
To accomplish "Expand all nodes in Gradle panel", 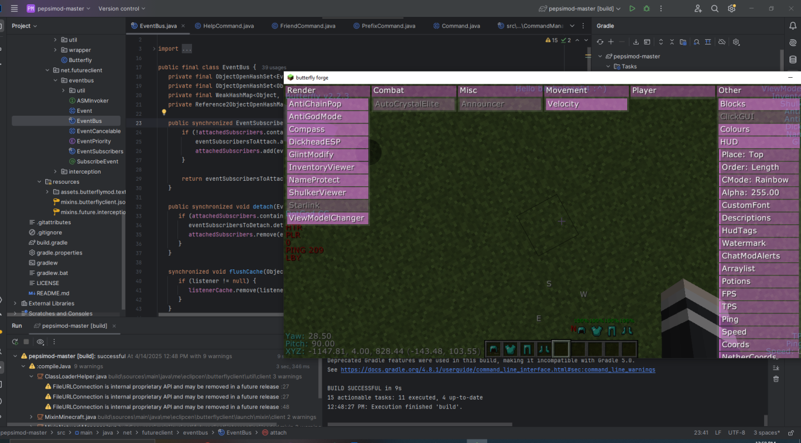I will 661,42.
